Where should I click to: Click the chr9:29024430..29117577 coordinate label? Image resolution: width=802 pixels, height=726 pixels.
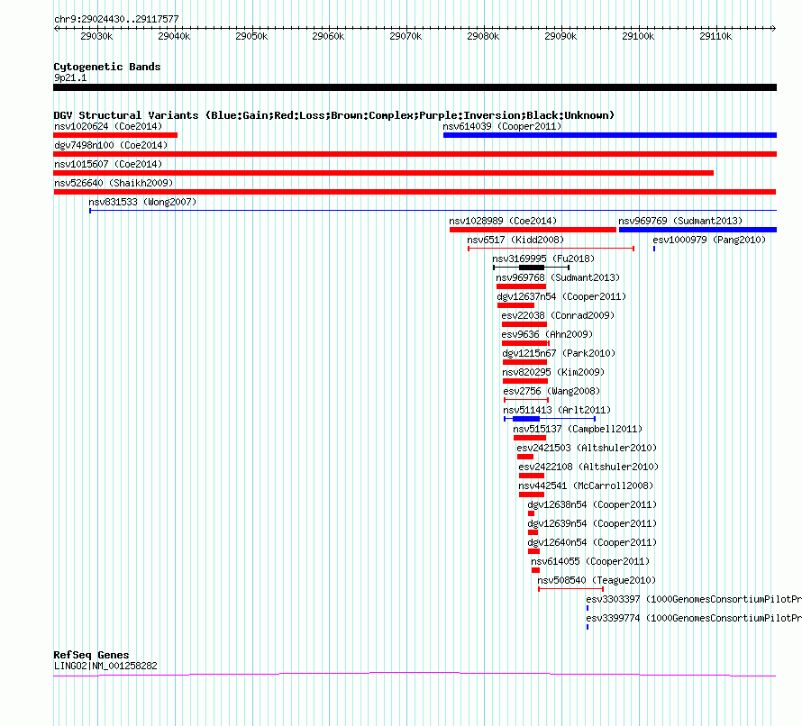(116, 19)
